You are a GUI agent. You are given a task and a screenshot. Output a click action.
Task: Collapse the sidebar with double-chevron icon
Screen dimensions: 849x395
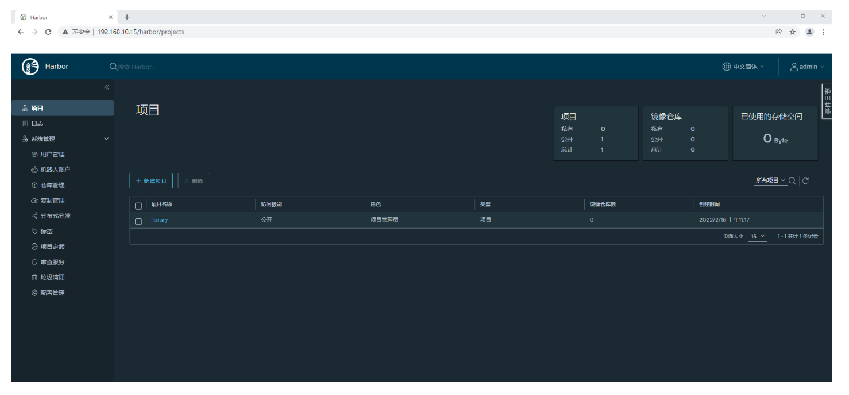pyautogui.click(x=106, y=87)
